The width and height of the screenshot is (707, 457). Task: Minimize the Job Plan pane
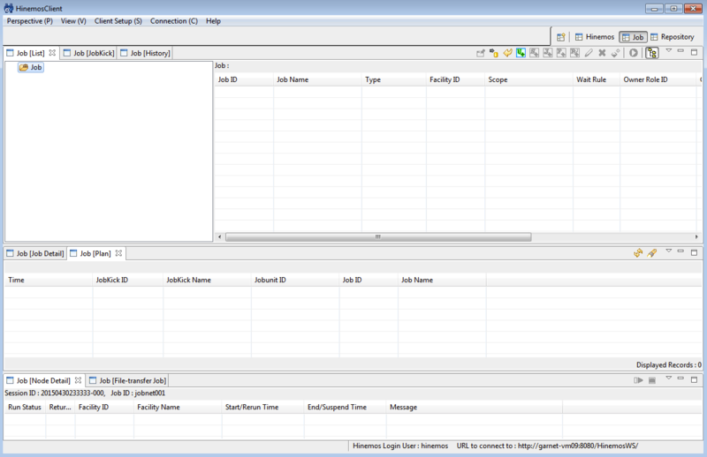[x=680, y=251]
